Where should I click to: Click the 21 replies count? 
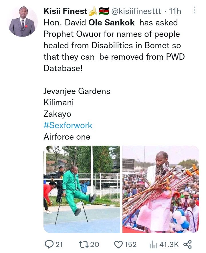click(x=59, y=245)
